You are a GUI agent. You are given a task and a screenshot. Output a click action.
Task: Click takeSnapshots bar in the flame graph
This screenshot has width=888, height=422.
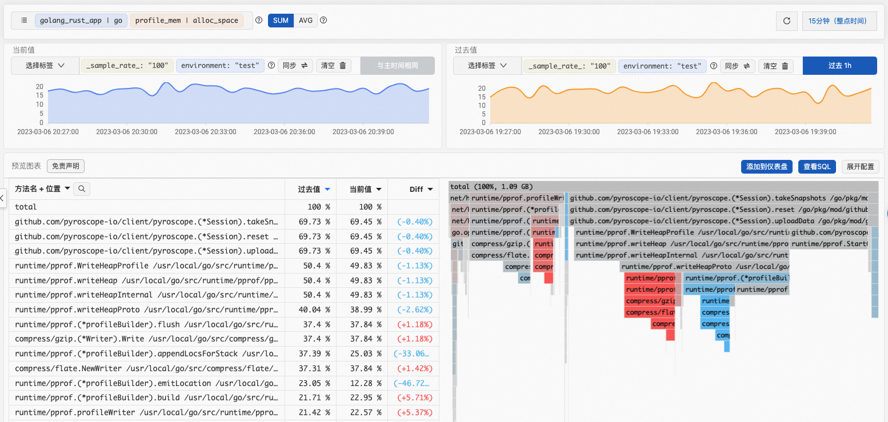[x=723, y=198]
